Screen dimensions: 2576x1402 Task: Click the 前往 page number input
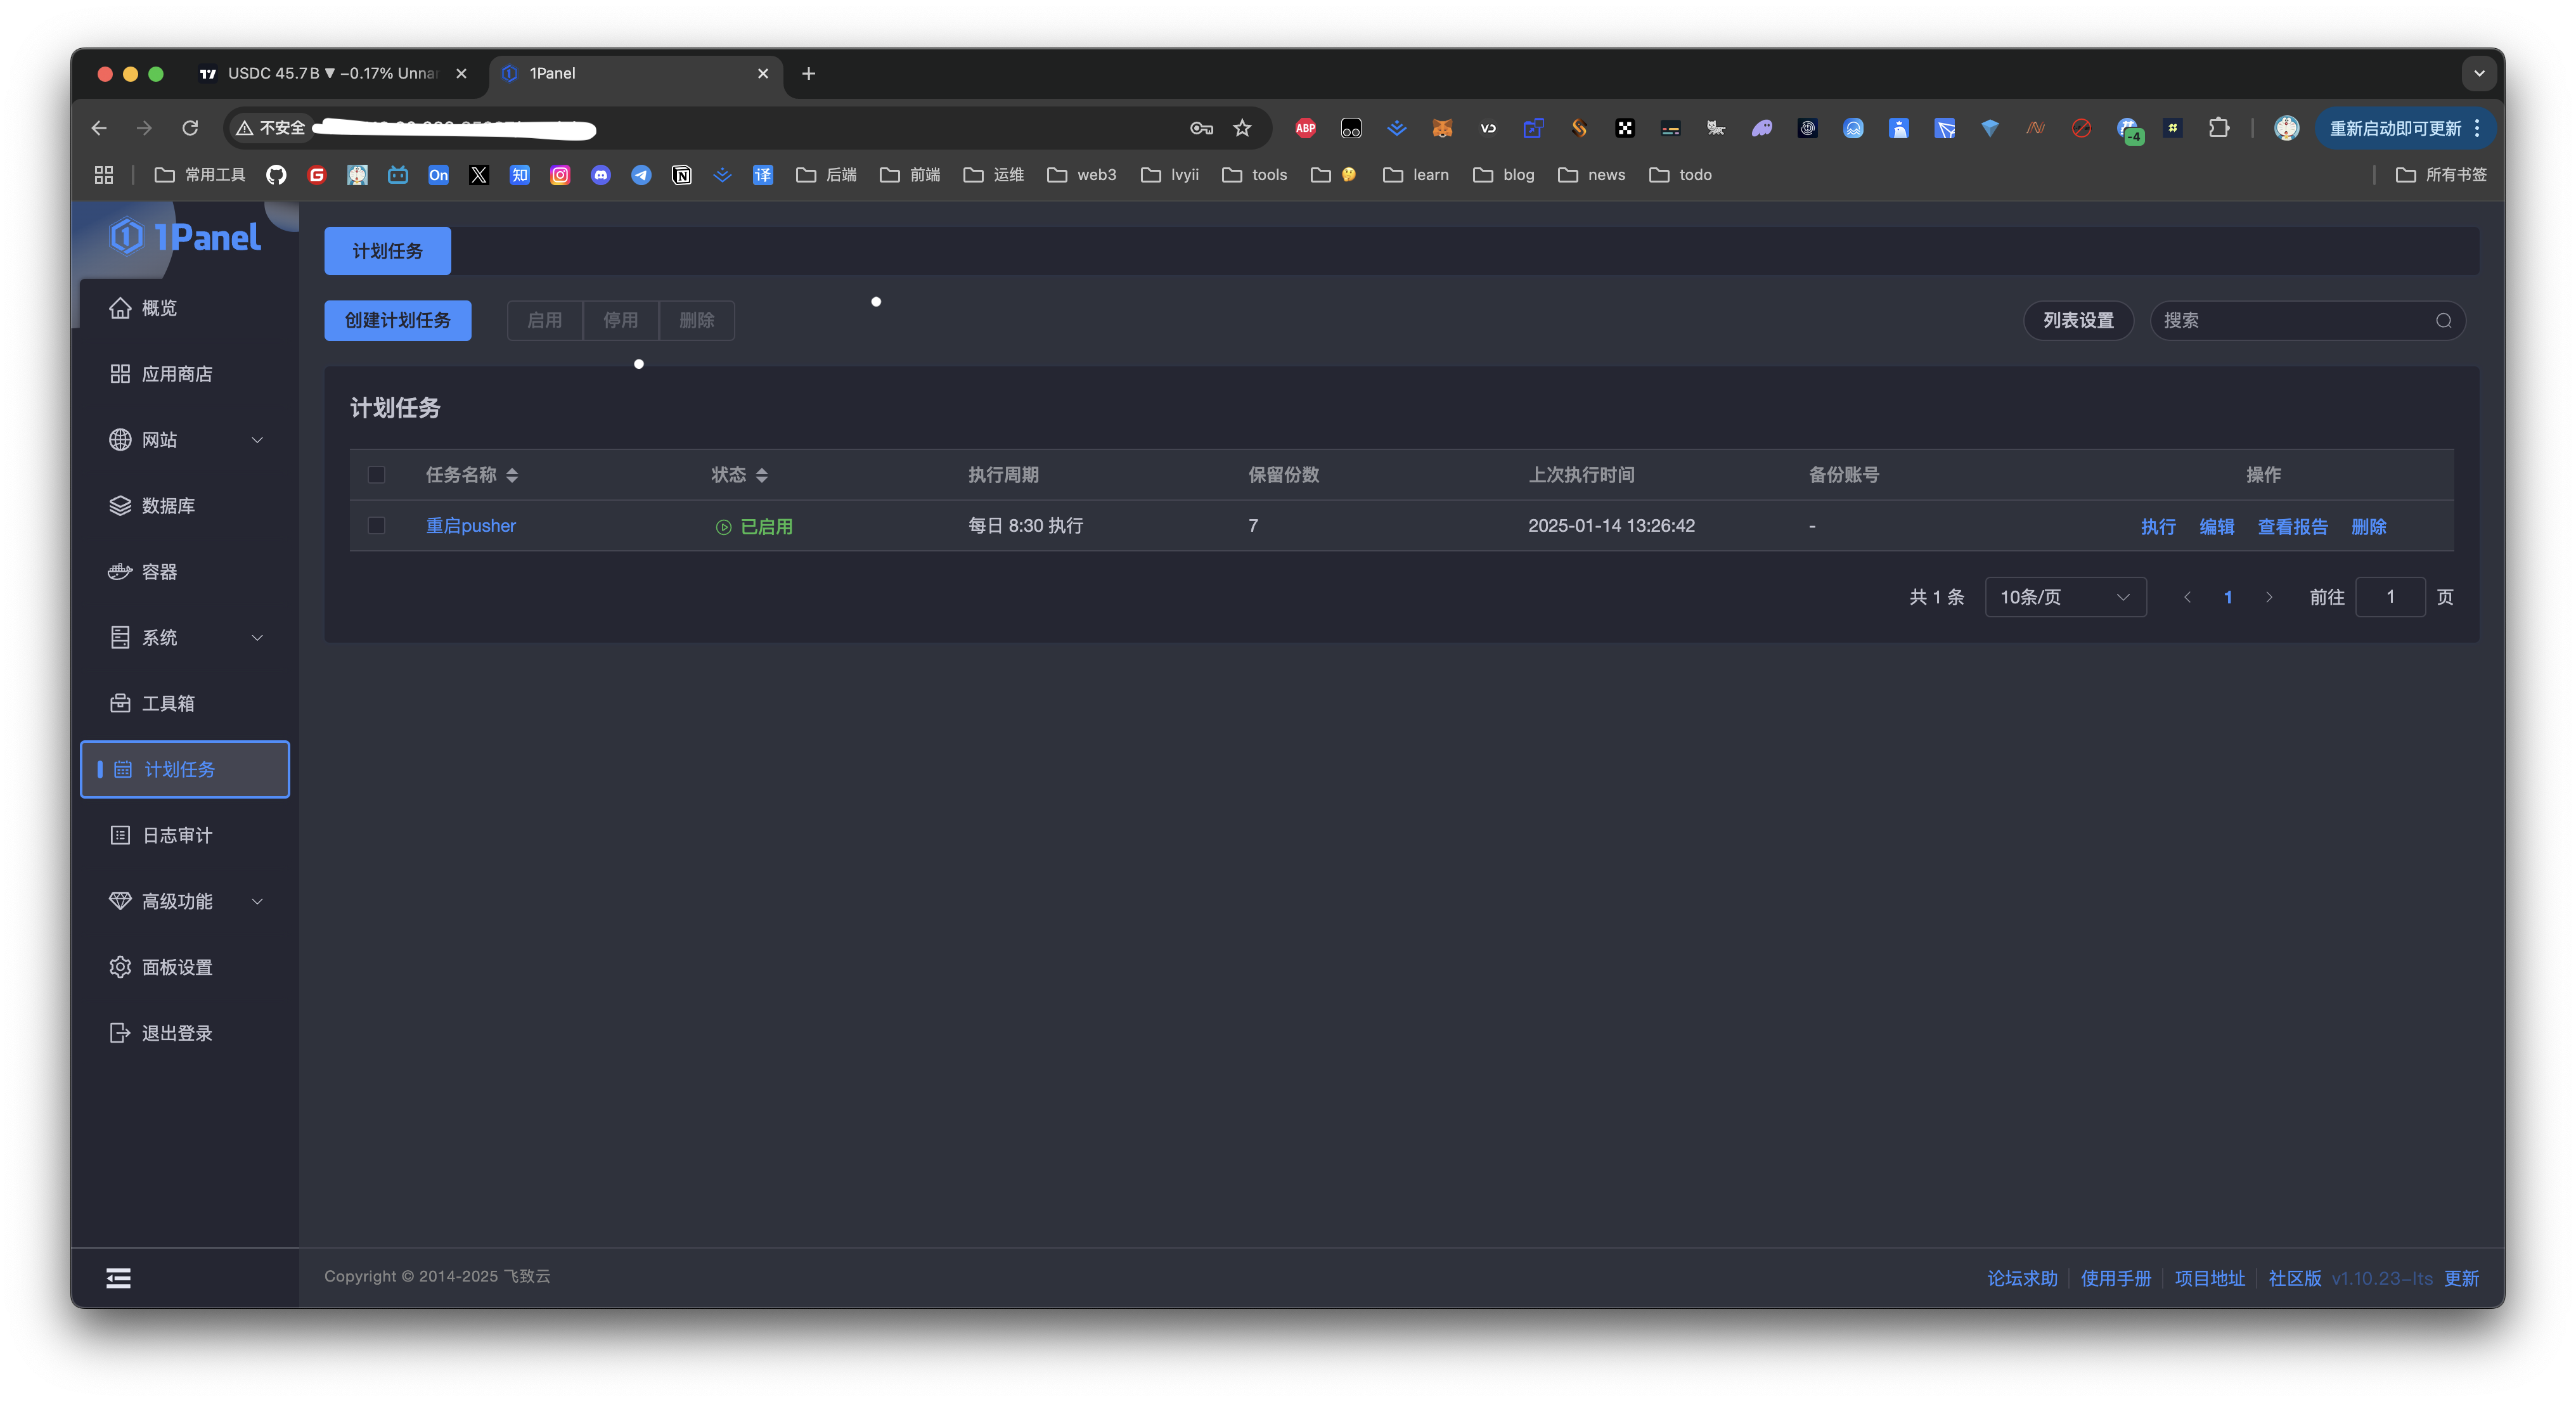point(2390,597)
